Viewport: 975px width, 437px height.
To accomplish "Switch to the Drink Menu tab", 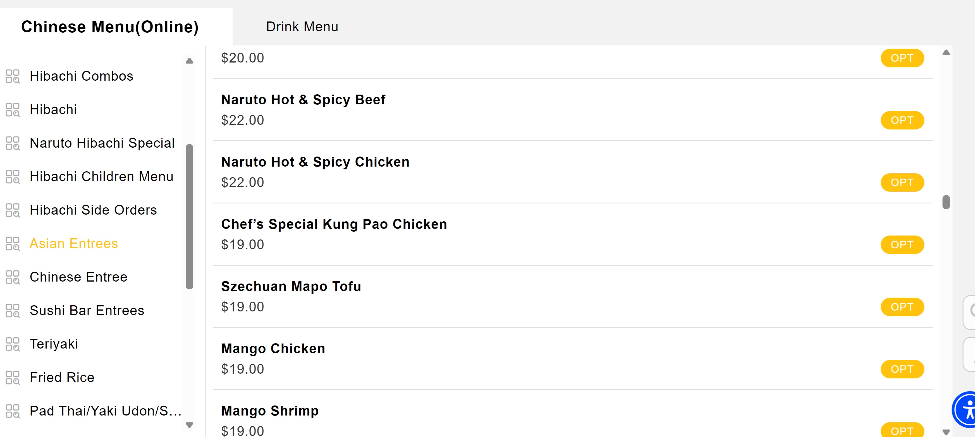I will 302,27.
